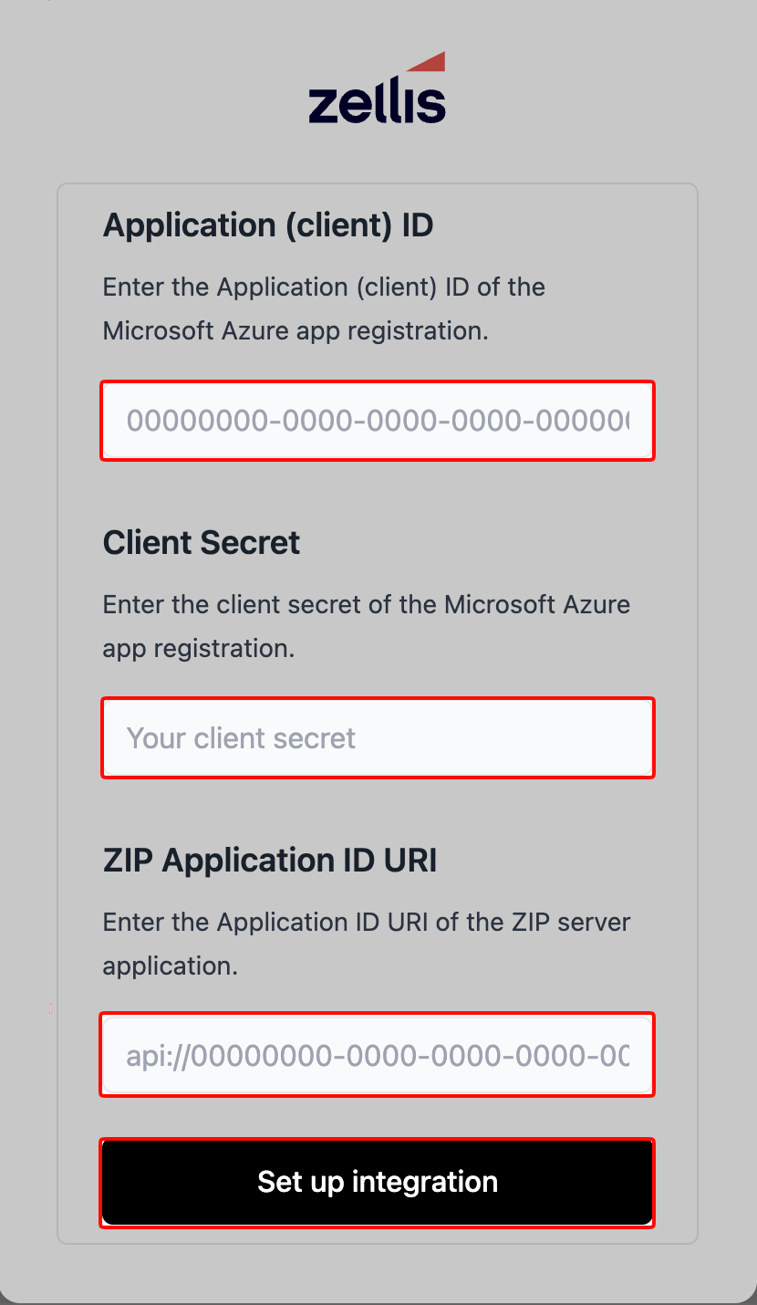Click the "Your client secret" placeholder text
This screenshot has height=1305, width=757.
241,737
